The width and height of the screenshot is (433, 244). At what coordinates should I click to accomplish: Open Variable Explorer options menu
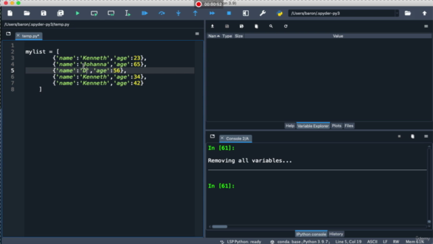[426, 26]
